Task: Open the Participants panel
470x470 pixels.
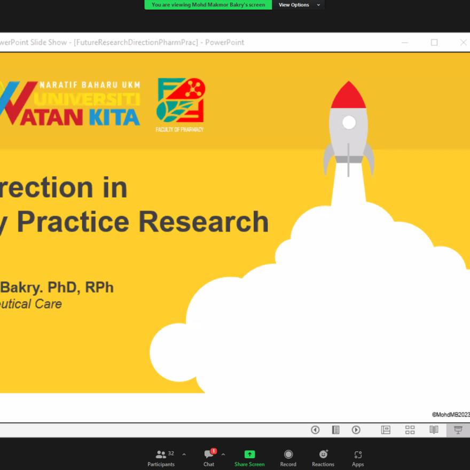Action: 161,458
